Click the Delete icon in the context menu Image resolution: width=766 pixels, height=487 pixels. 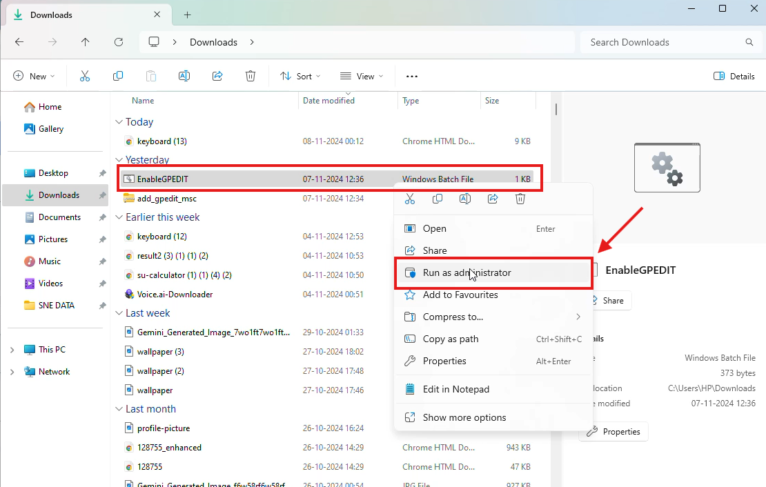coord(520,199)
